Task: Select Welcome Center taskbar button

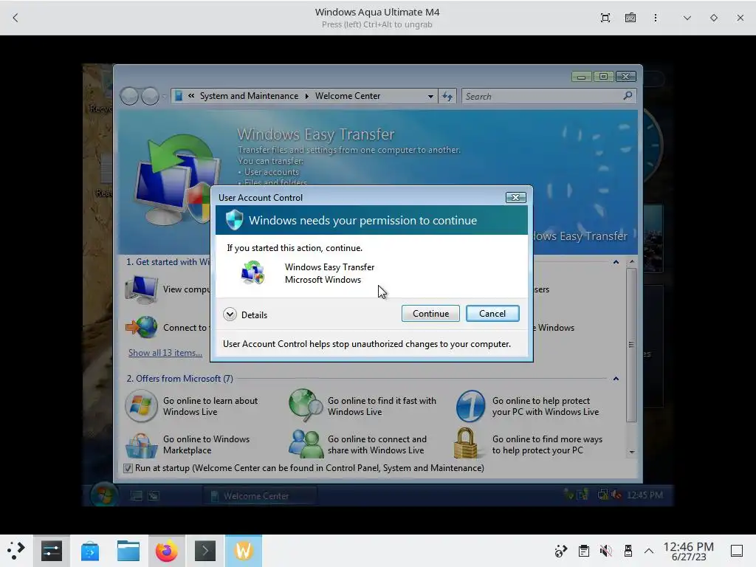Action: (259, 495)
